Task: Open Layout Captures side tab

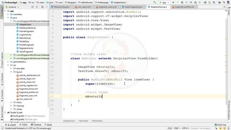Action: pyautogui.click(x=2, y=60)
